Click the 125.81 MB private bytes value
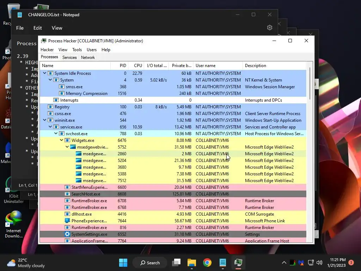361x271 pixels. [x=182, y=194]
